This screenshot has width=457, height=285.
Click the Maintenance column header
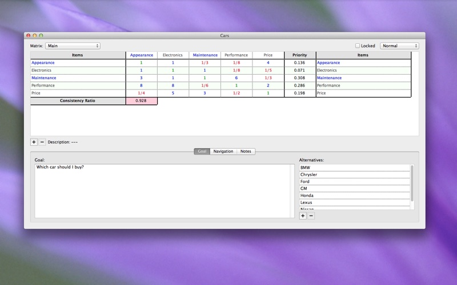coord(205,55)
